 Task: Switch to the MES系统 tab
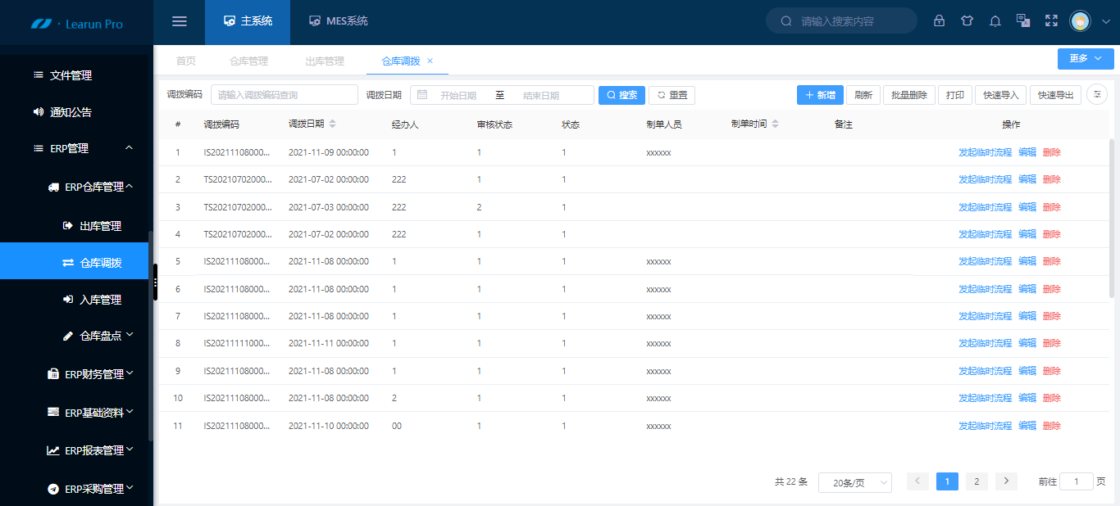tap(338, 22)
